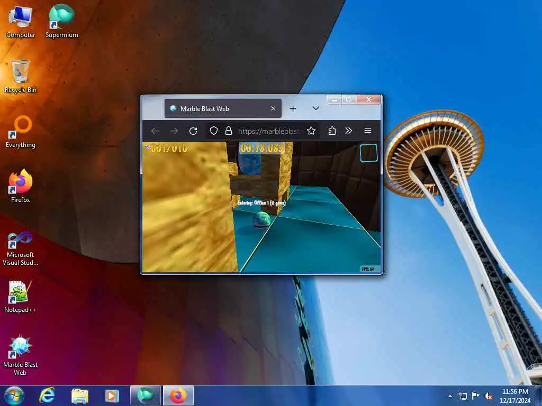Click the Firefox back arrow
Viewport: 542px width, 406px height.
(x=155, y=131)
